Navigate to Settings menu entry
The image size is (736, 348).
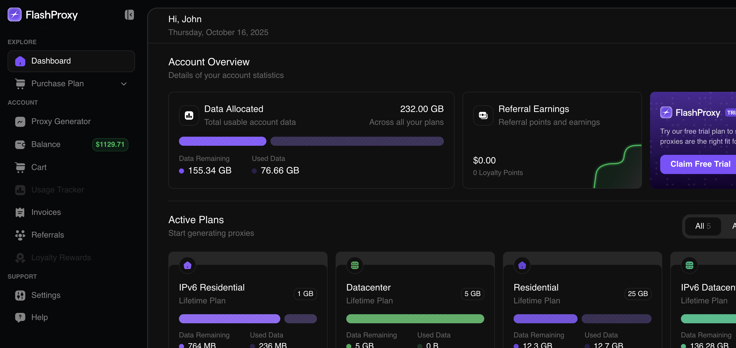tap(46, 296)
